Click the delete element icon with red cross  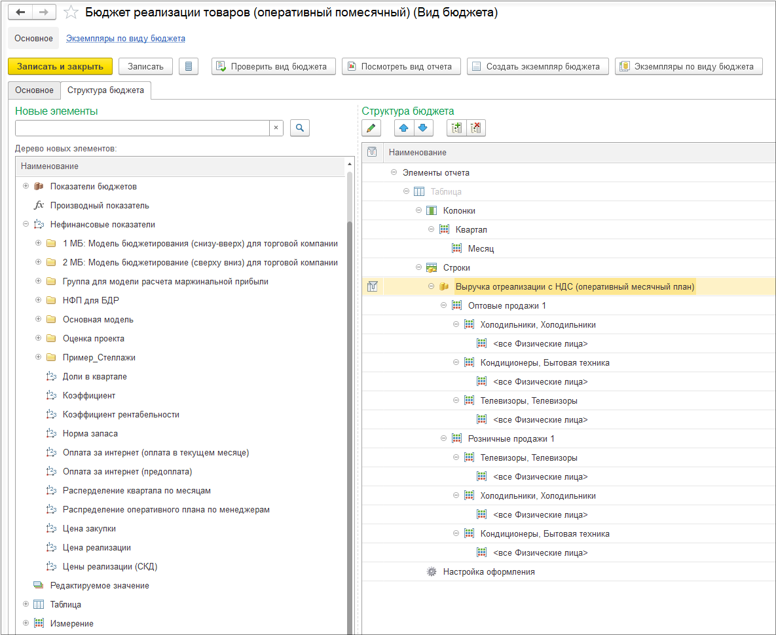click(475, 128)
